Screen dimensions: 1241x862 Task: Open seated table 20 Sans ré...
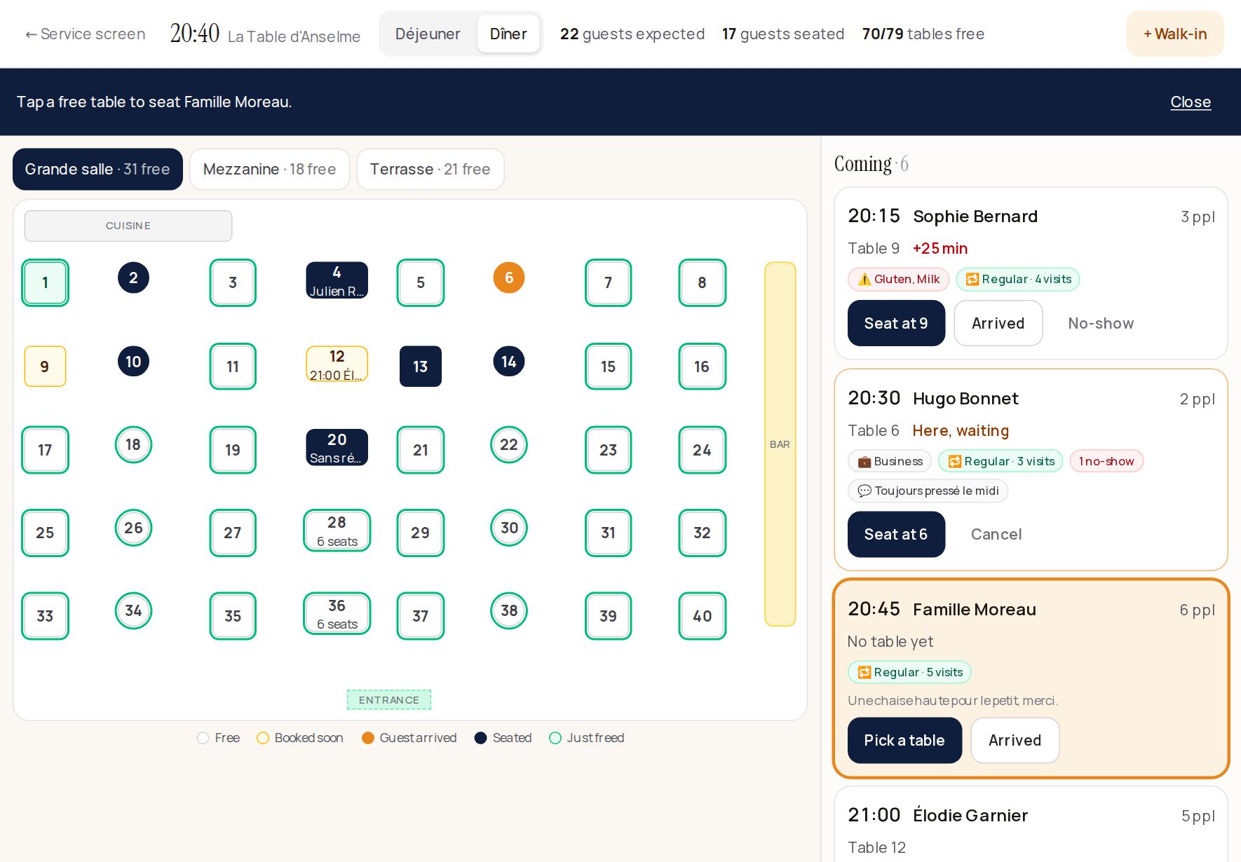(x=337, y=448)
